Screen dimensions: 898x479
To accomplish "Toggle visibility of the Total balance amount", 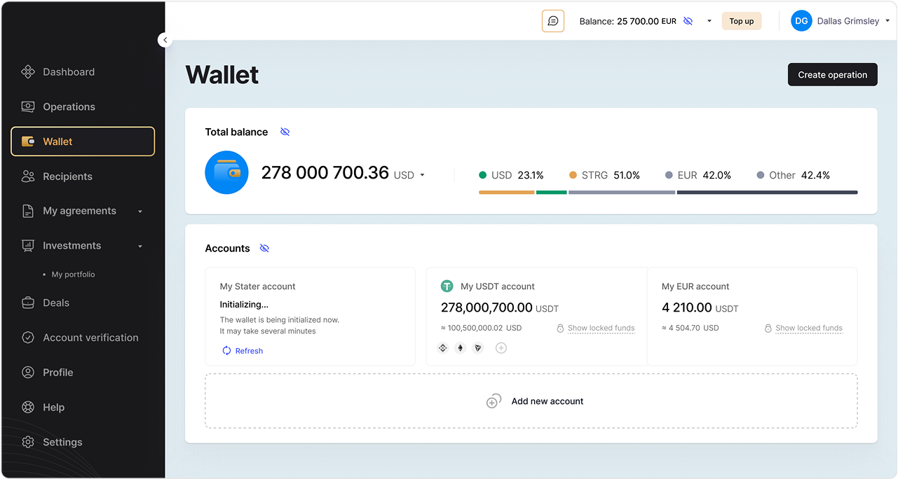I will pos(285,132).
